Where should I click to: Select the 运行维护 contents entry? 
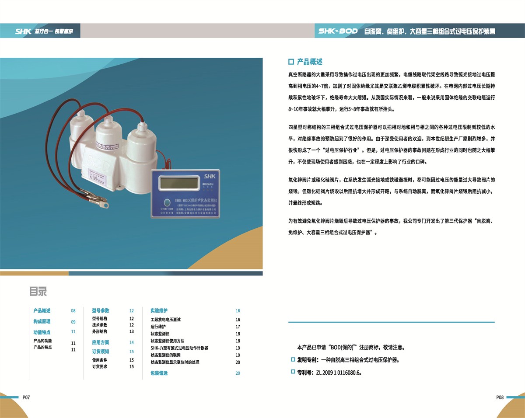click(158, 327)
